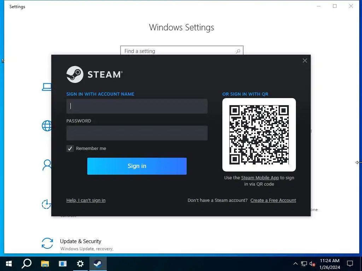Open the Windows Start menu

click(9, 264)
